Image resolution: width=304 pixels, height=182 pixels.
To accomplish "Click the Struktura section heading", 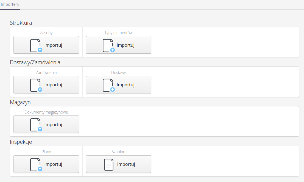I will [21, 23].
